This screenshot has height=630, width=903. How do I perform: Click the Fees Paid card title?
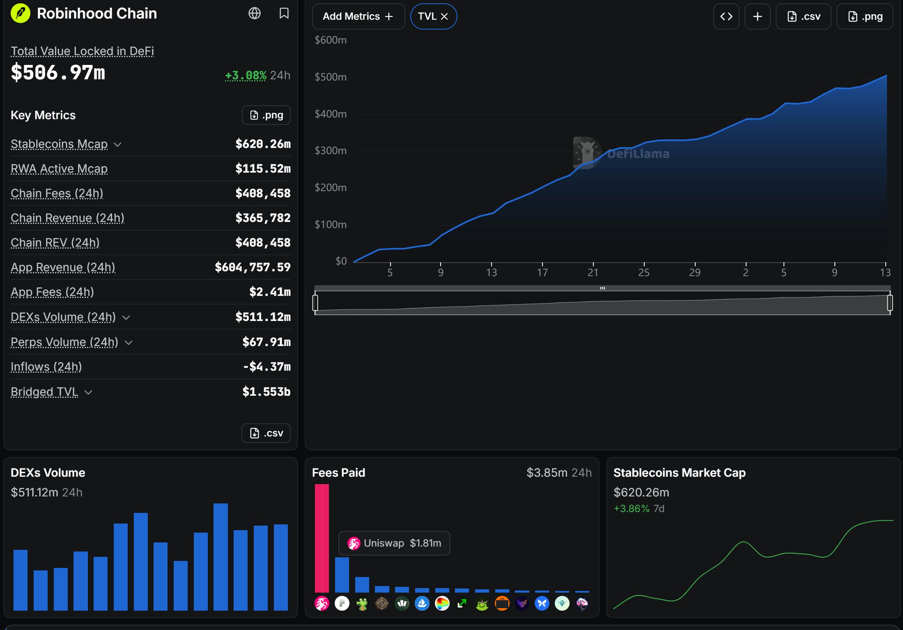[338, 473]
